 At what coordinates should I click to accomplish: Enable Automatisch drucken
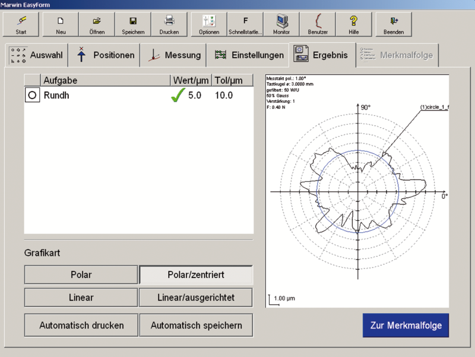pos(81,326)
